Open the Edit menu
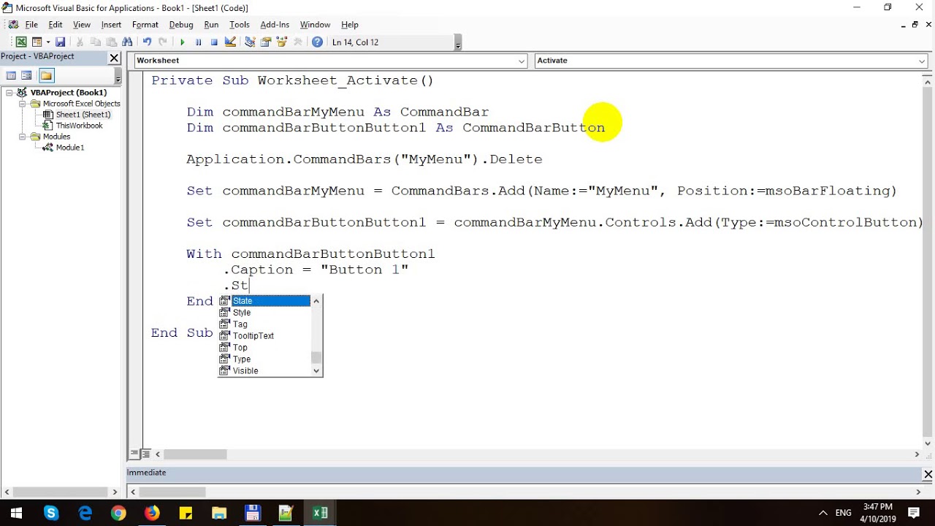 click(56, 25)
